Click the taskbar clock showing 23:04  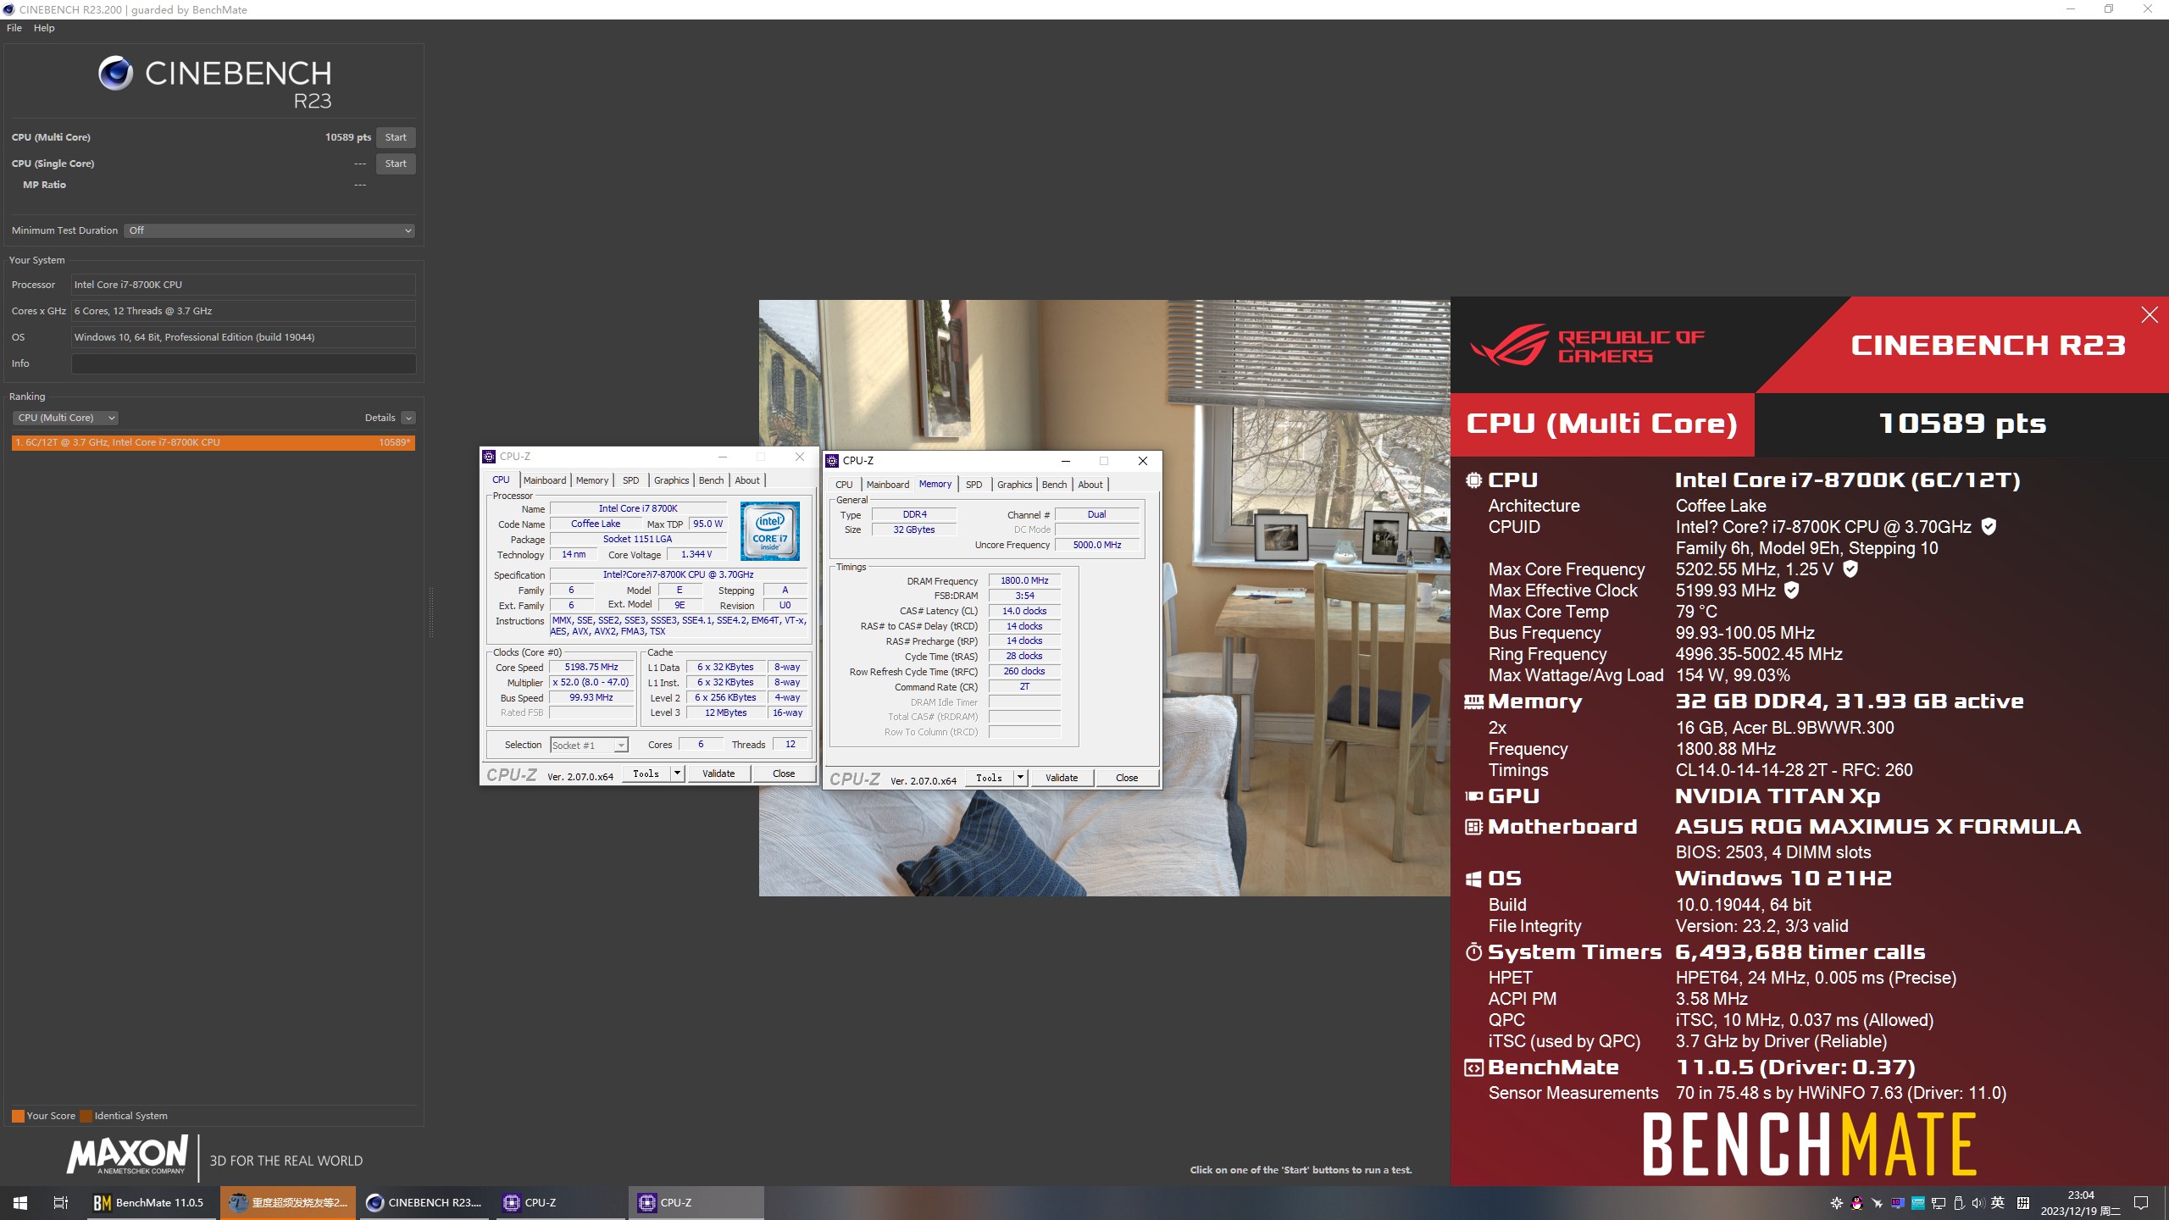coord(2081,1203)
